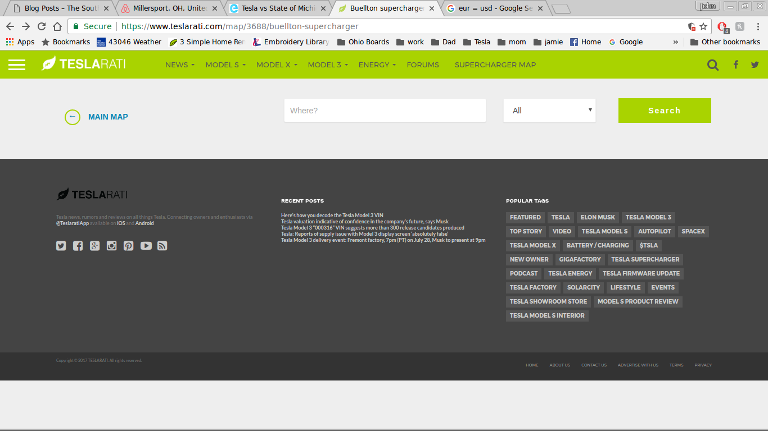Viewport: 768px width, 431px height.
Task: Open the footer Google Plus social icon
Action: (x=95, y=246)
